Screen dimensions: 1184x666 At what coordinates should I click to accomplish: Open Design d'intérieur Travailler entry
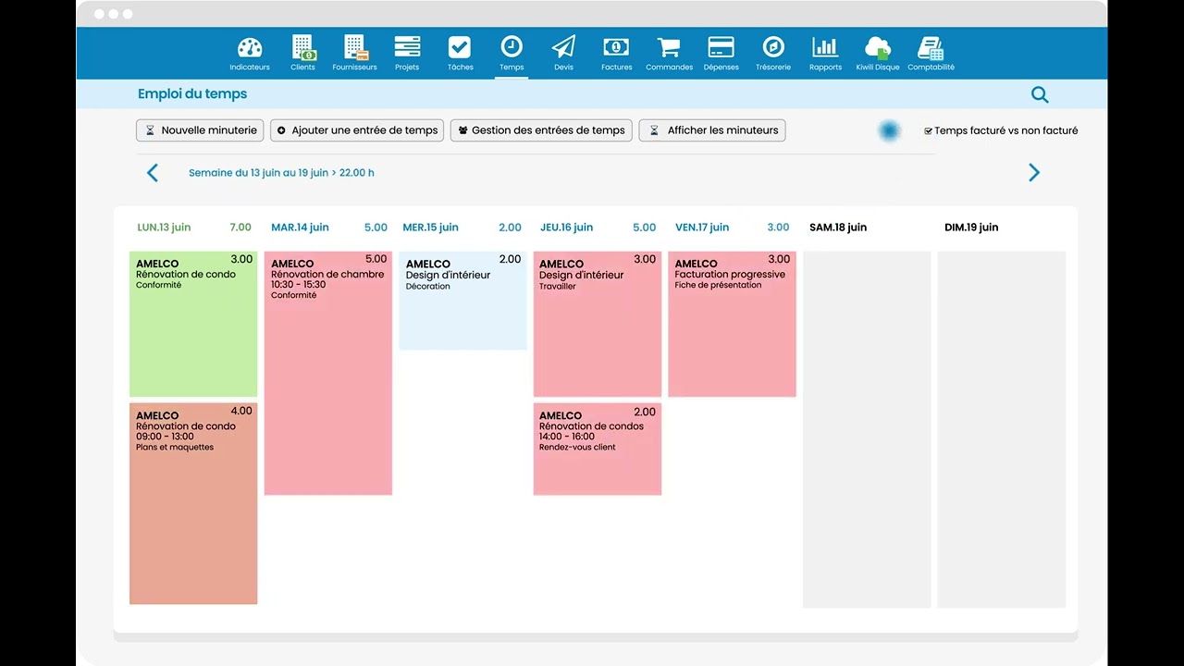(x=598, y=324)
